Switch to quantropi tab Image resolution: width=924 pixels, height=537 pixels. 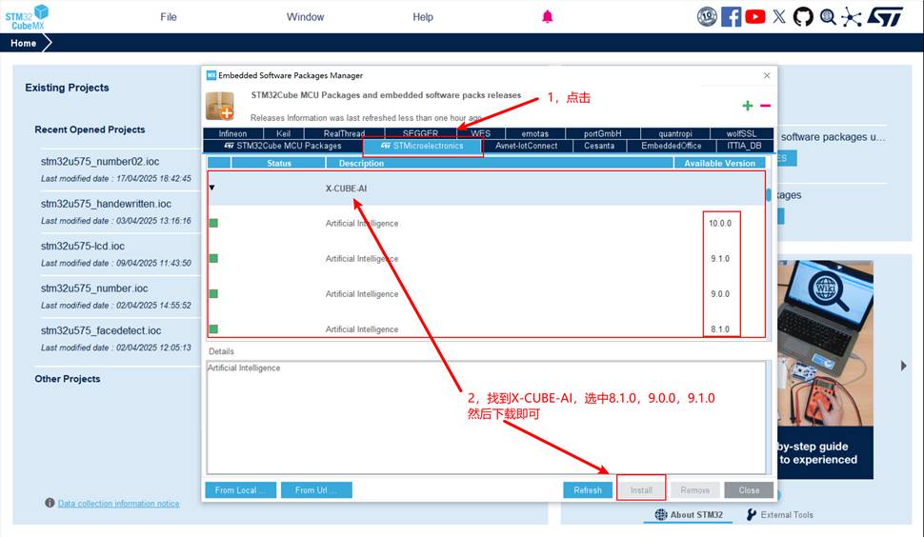coord(675,133)
